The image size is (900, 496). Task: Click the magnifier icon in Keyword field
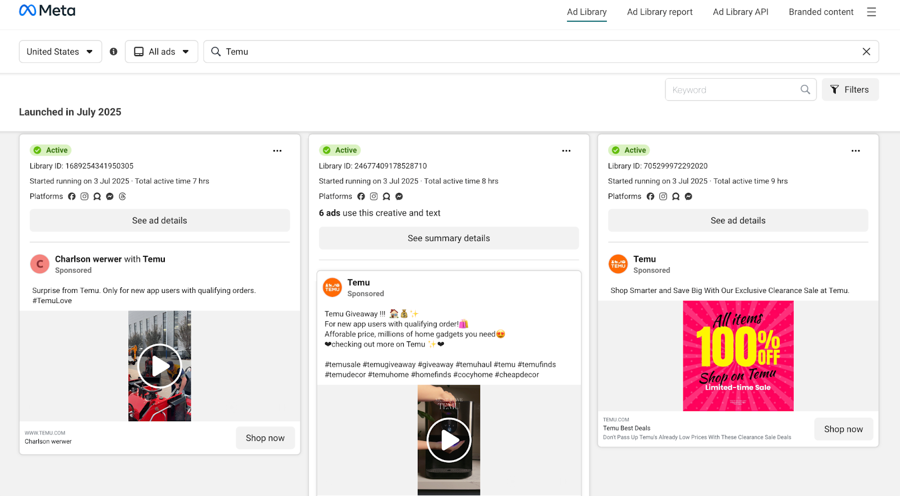point(805,89)
